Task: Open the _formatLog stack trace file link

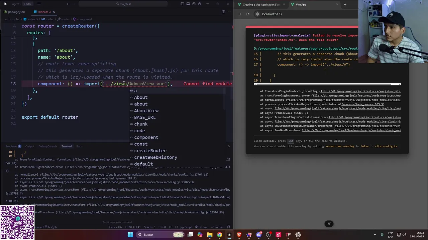Action: tap(360, 91)
